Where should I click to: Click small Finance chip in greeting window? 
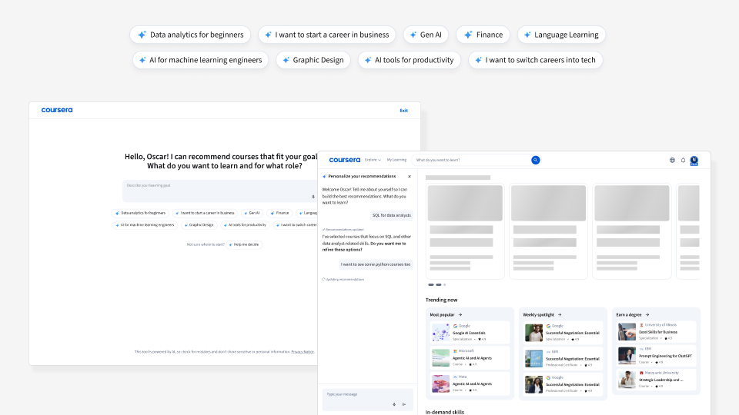click(280, 213)
